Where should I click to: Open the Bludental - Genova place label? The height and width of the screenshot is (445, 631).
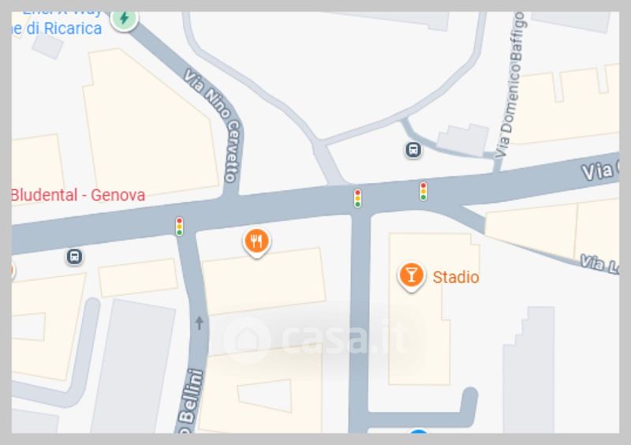[x=78, y=196]
